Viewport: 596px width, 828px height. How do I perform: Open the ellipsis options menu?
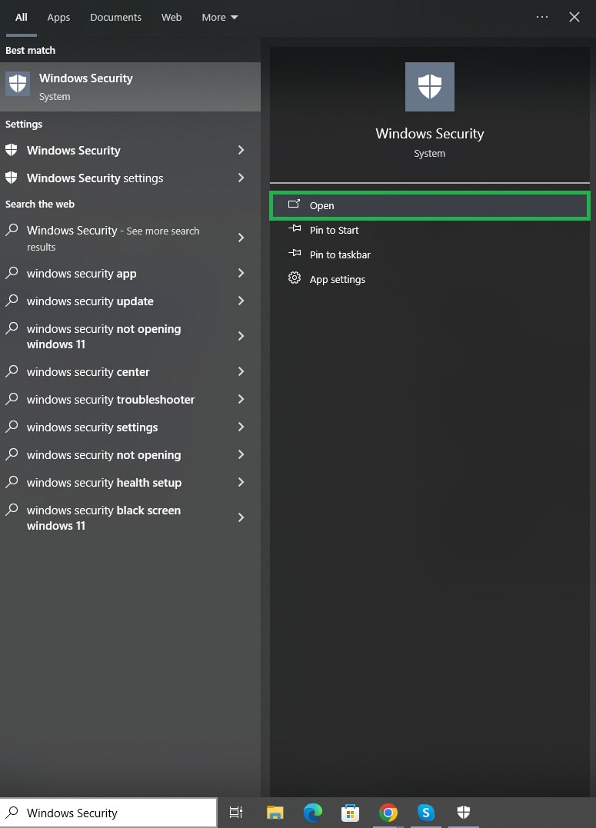point(542,17)
